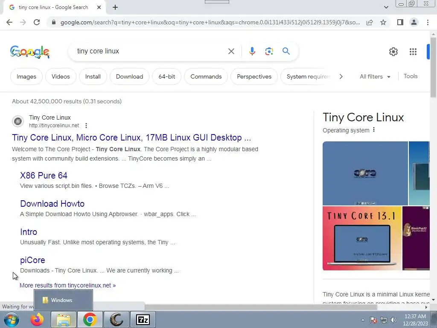Select the Download filter chip
Image resolution: width=437 pixels, height=328 pixels.
(130, 76)
